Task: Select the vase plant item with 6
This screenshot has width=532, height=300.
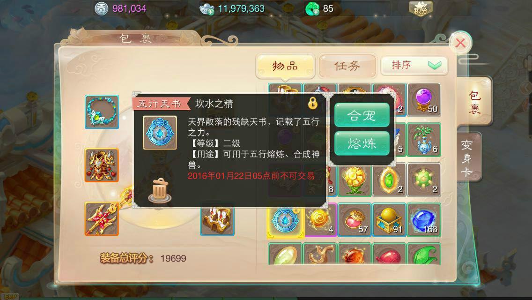Action: (x=424, y=140)
